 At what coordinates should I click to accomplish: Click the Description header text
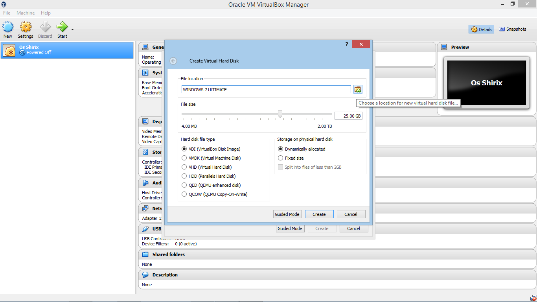tap(165, 275)
